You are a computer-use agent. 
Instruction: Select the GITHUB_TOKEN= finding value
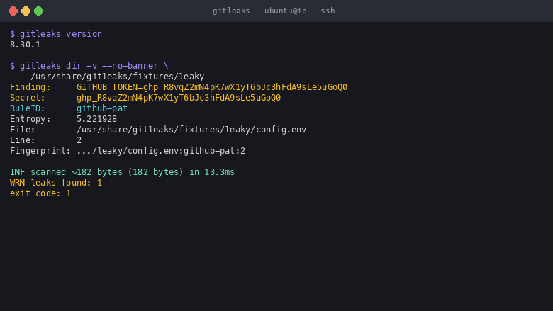[212, 87]
